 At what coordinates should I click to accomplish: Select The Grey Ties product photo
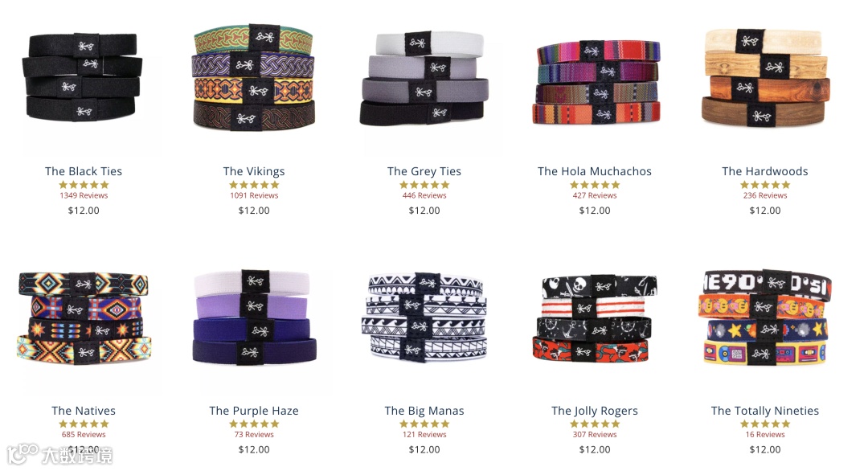click(x=424, y=77)
